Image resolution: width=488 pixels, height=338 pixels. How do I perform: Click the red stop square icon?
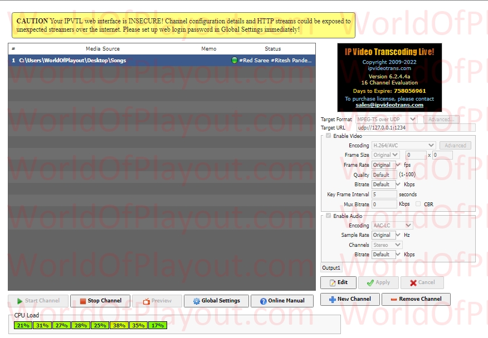[x=83, y=301]
